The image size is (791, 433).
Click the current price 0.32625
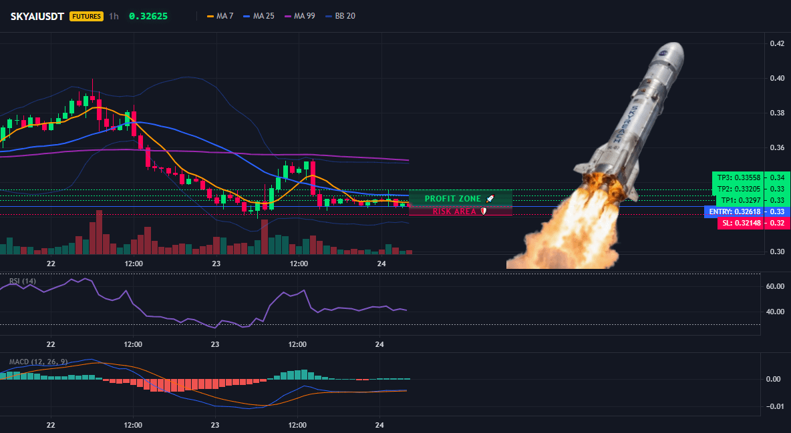(148, 16)
